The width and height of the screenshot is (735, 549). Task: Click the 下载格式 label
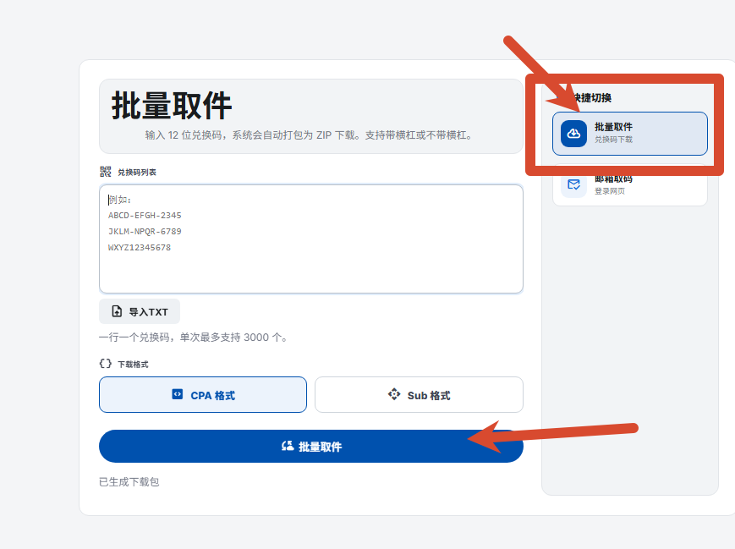coord(133,365)
